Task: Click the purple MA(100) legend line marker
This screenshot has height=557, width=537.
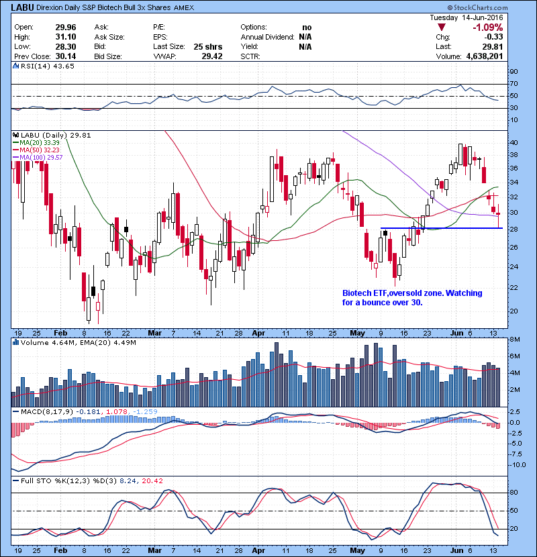Action: [15, 157]
